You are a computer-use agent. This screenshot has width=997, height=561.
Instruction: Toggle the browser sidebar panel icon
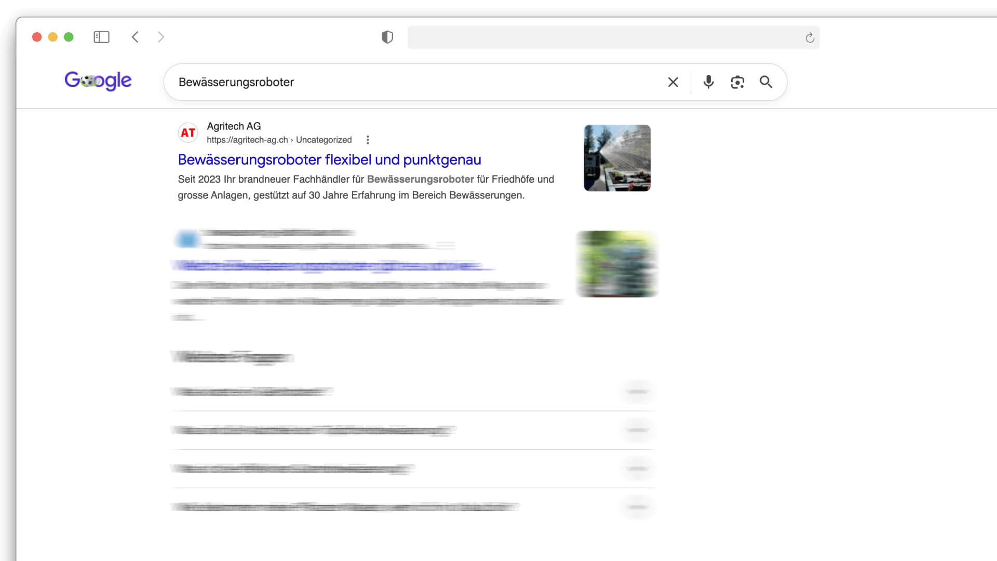click(101, 37)
